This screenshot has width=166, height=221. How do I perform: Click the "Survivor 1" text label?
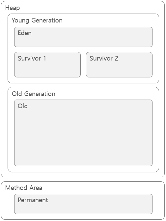pyautogui.click(x=32, y=58)
